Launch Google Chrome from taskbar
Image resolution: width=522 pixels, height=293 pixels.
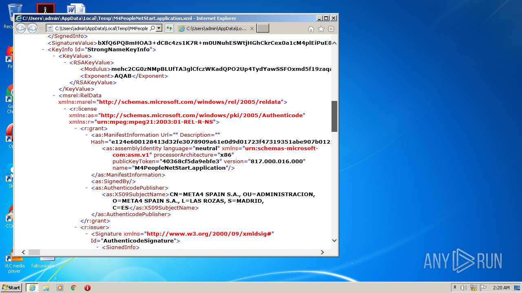coord(73,288)
